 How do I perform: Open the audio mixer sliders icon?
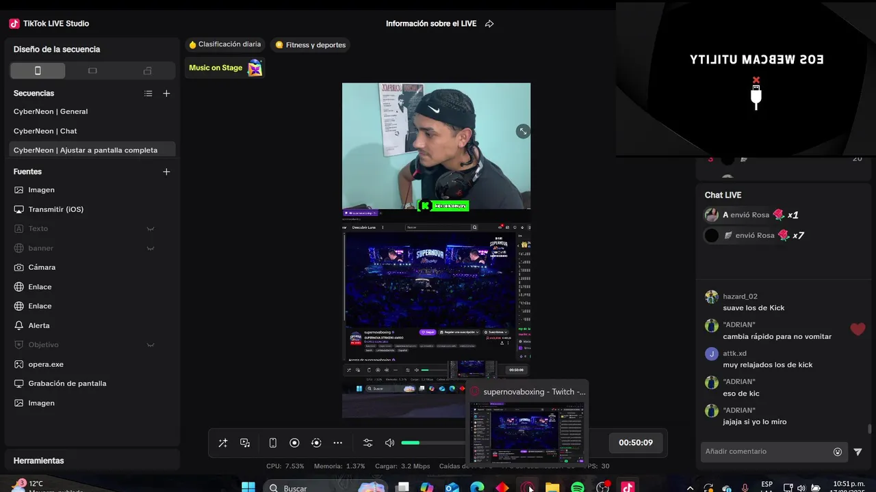[368, 443]
